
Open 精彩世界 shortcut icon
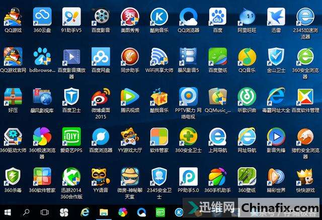pyautogui.click(x=276, y=176)
